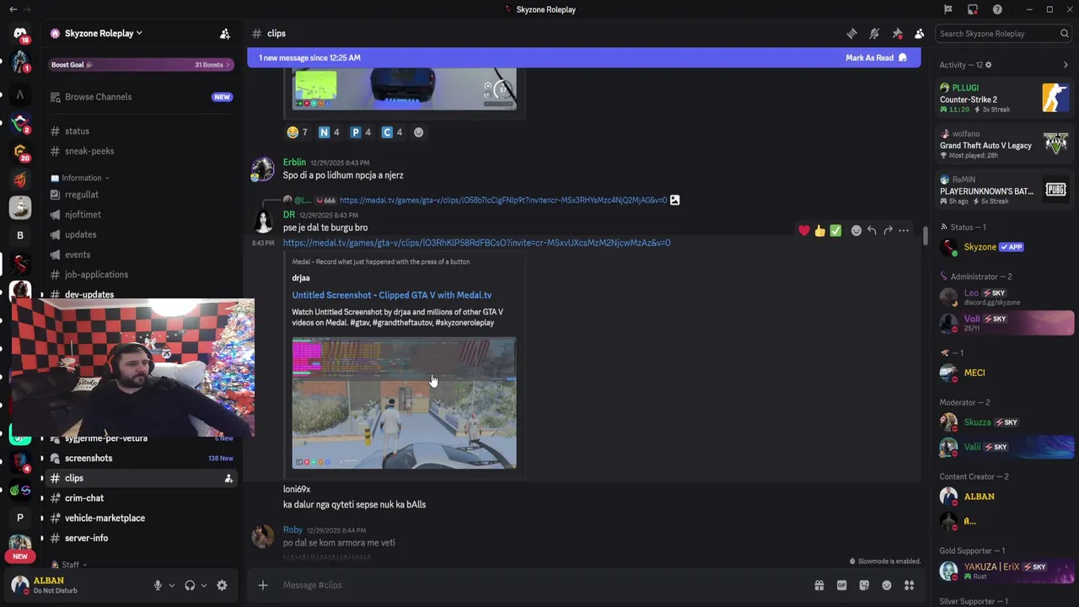
Task: Open the GTA V clip thumbnail
Action: click(404, 403)
